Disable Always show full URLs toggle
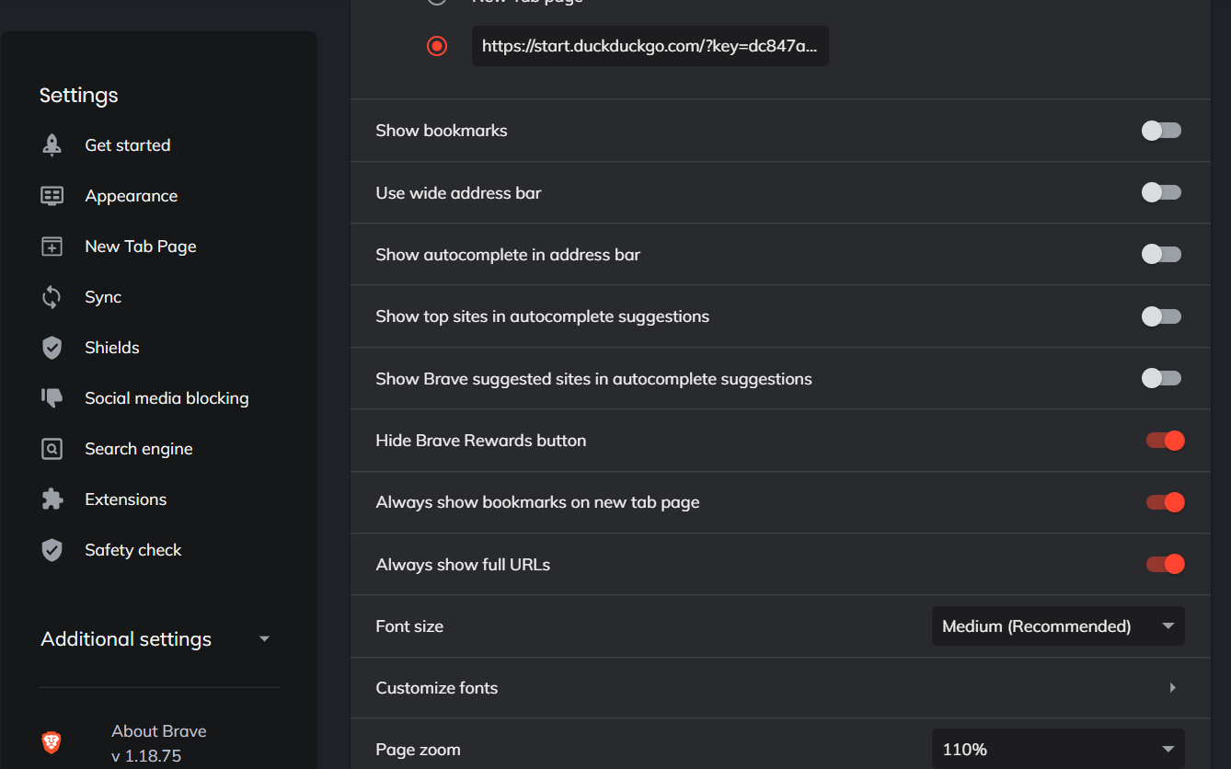This screenshot has height=769, width=1231. pyautogui.click(x=1165, y=564)
